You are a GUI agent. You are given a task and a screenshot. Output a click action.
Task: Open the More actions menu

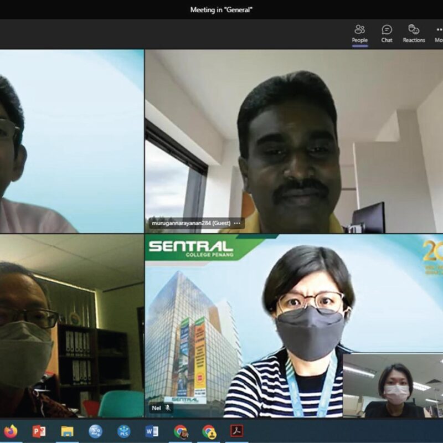click(439, 34)
